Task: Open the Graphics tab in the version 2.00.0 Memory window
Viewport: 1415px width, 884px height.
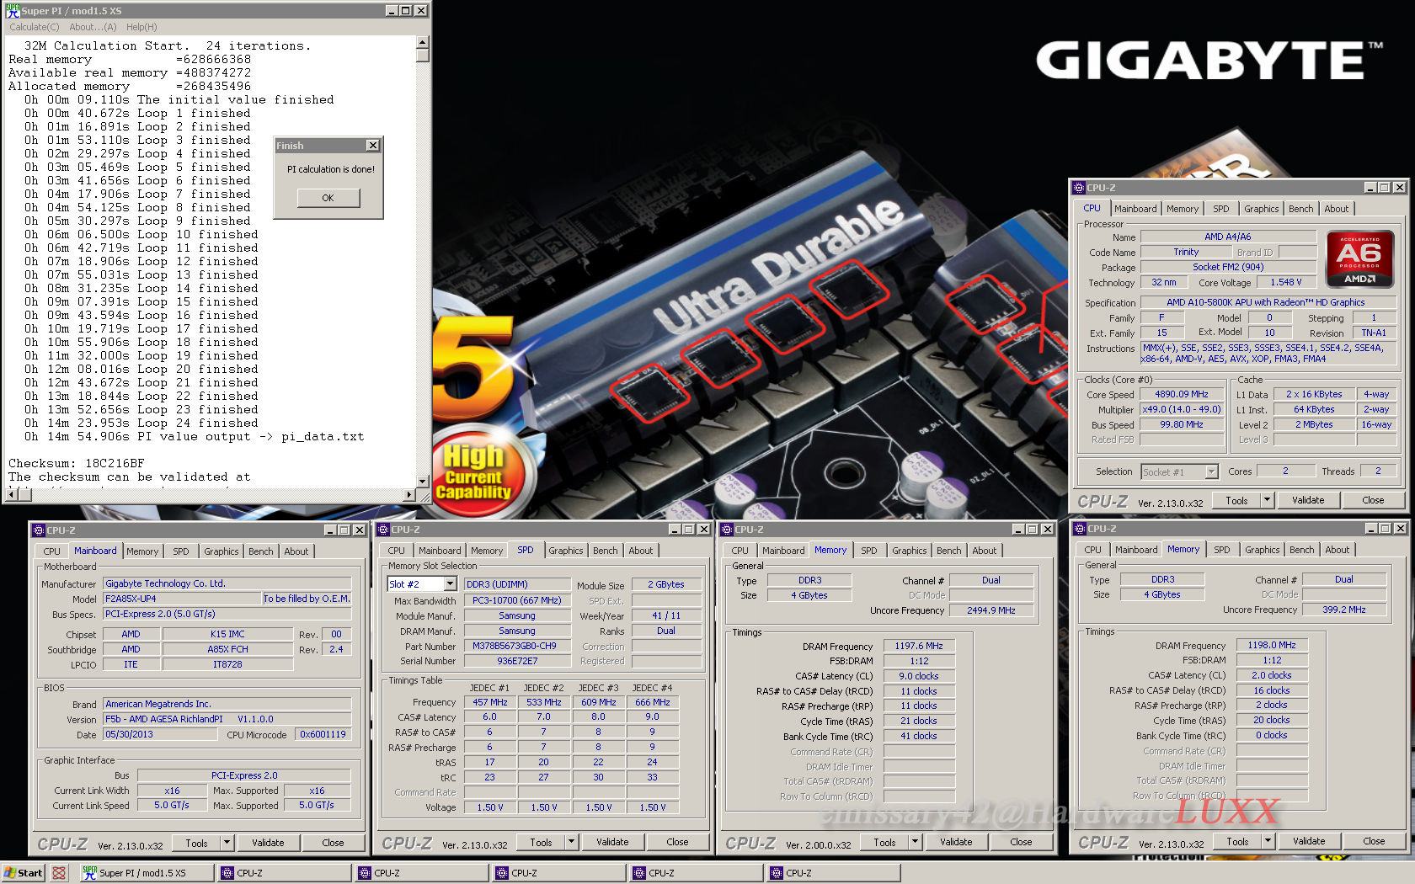Action: (909, 551)
